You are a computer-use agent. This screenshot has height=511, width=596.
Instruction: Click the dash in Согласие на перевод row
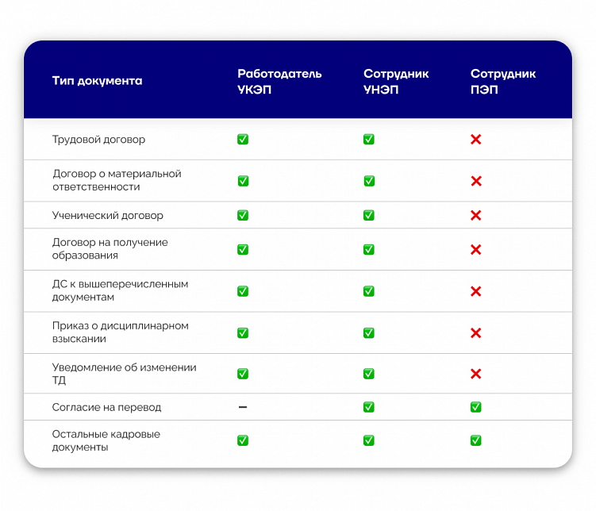(x=243, y=407)
